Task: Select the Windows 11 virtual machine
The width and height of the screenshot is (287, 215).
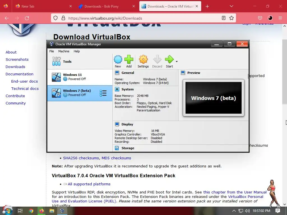Action: pyautogui.click(x=80, y=77)
